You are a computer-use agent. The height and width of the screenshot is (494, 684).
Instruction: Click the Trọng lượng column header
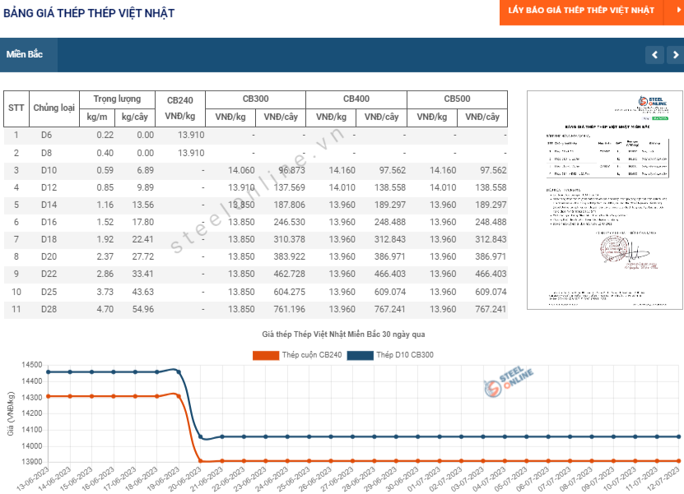[117, 99]
